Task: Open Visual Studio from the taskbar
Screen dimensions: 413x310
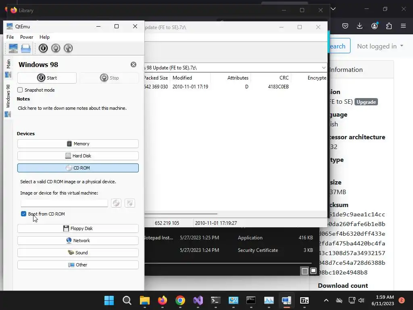Action: [x=198, y=300]
